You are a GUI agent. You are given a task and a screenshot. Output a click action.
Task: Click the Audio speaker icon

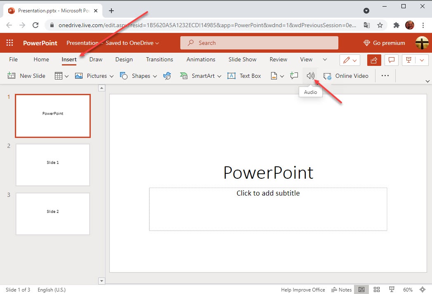click(310, 76)
